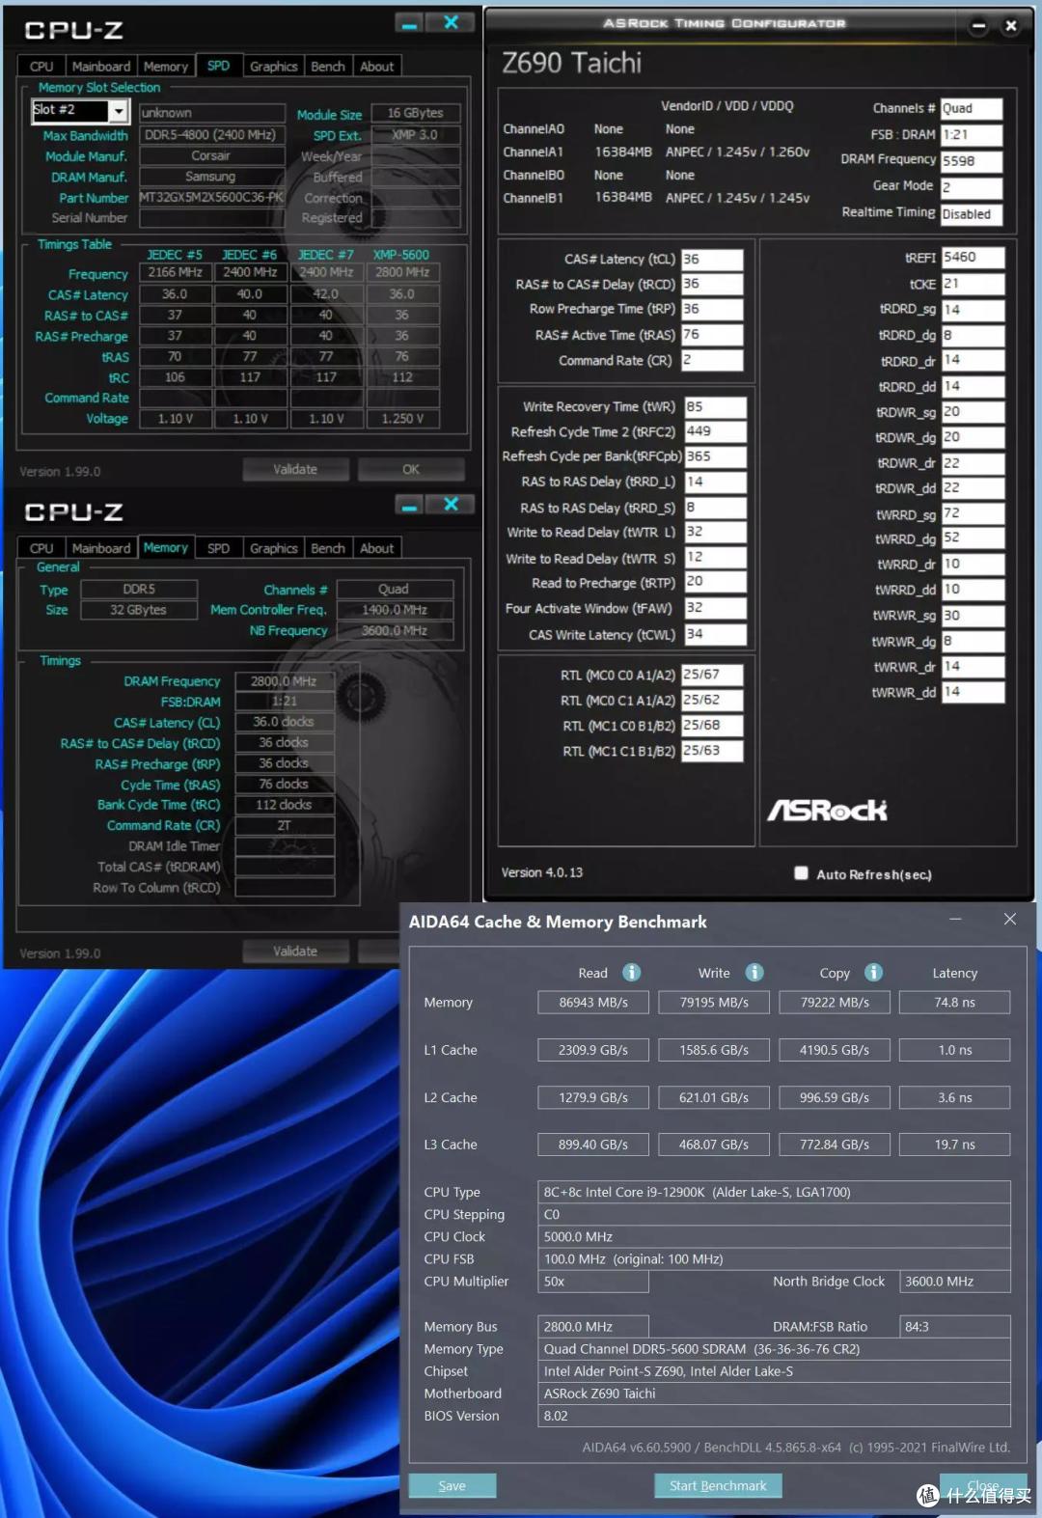Viewport: 1042px width, 1518px height.
Task: Open Graphics tab in top CPU-Z window
Action: [x=274, y=67]
